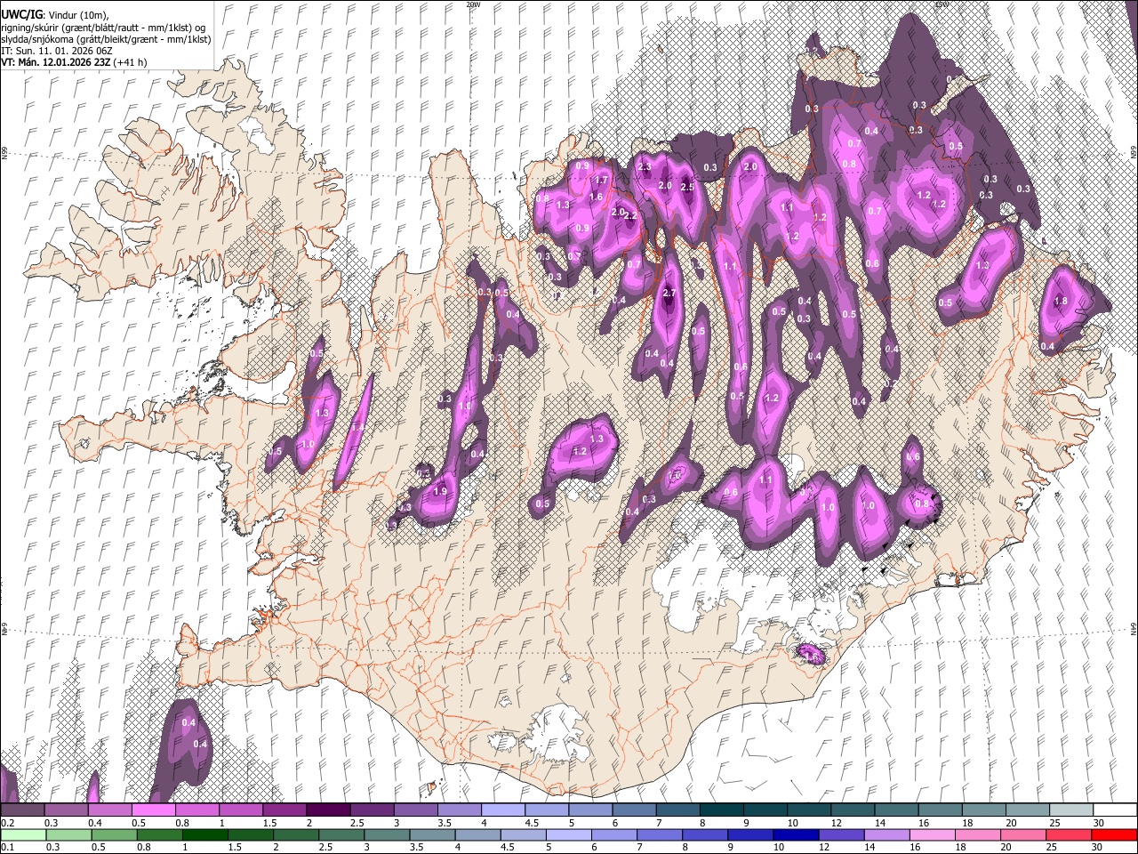The width and height of the screenshot is (1138, 854).
Task: Pick the white snow swatch after 30
Action: (1116, 810)
